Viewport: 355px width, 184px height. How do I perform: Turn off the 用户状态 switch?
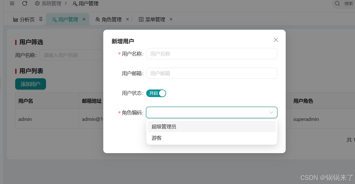click(156, 93)
